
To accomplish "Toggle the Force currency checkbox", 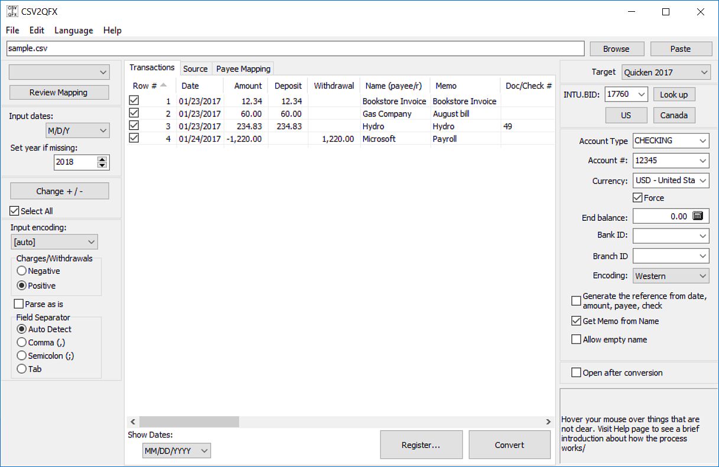I will pyautogui.click(x=637, y=198).
